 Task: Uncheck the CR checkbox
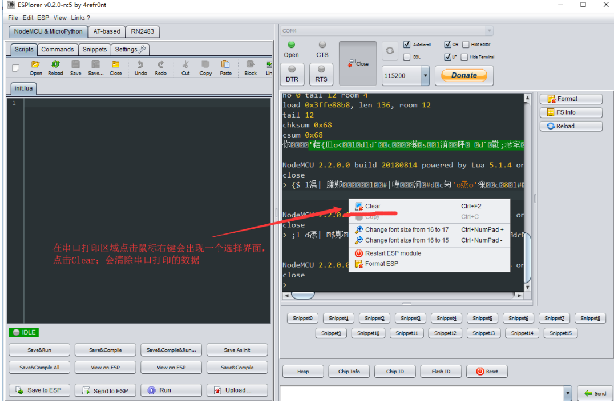click(447, 45)
